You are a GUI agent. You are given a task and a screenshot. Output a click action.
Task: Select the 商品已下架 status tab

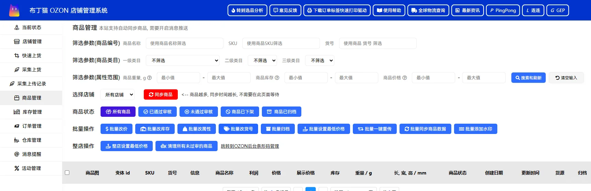click(240, 112)
